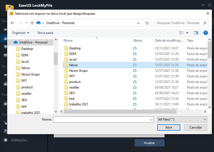The image size is (214, 152).
Task: Click the 03/08/2021 14:25 date cell
Action: pyautogui.click(x=166, y=93)
